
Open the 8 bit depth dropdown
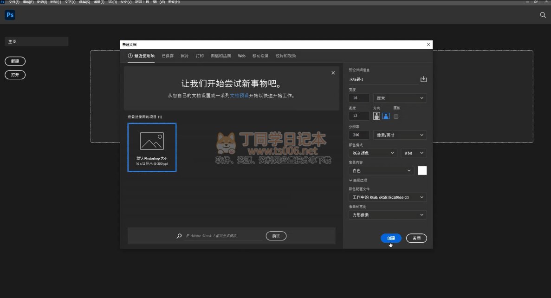point(414,153)
